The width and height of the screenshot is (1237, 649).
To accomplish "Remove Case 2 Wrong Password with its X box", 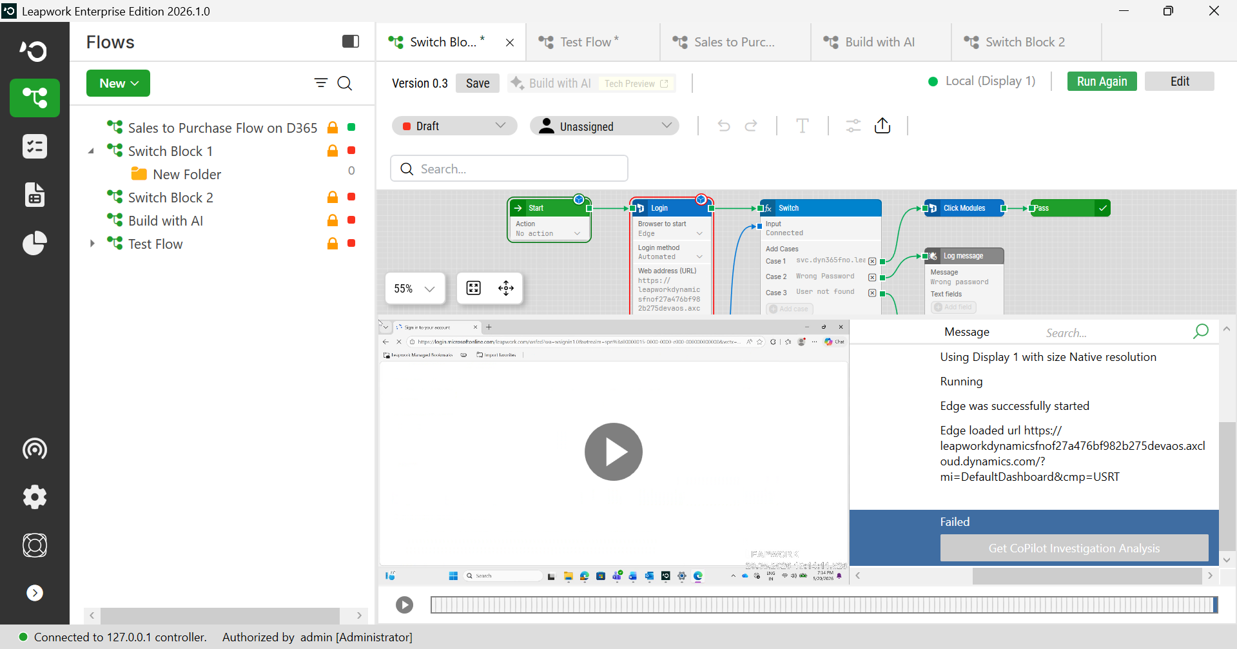I will pyautogui.click(x=872, y=277).
